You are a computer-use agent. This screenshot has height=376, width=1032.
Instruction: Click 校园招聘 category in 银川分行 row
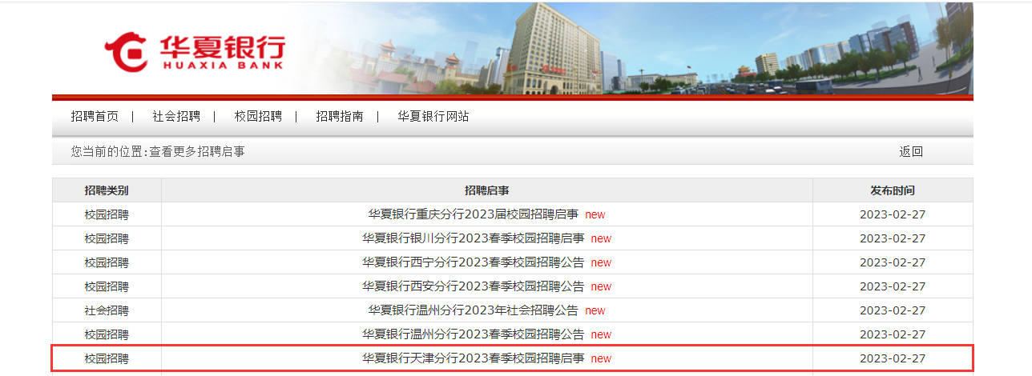click(107, 238)
